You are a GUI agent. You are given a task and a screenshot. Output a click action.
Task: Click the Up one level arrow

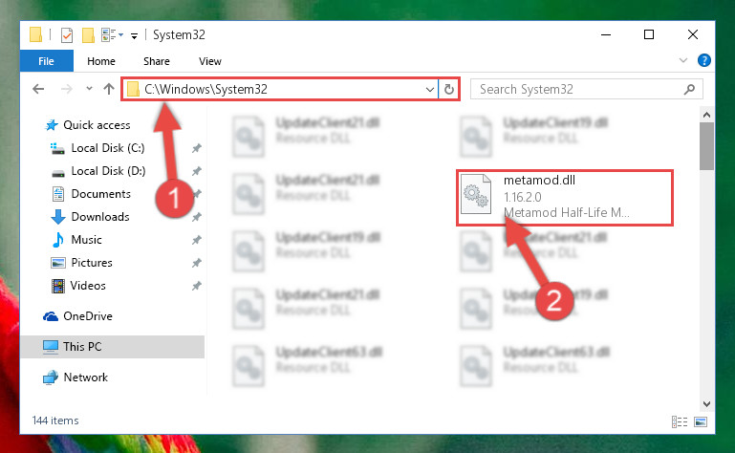109,89
